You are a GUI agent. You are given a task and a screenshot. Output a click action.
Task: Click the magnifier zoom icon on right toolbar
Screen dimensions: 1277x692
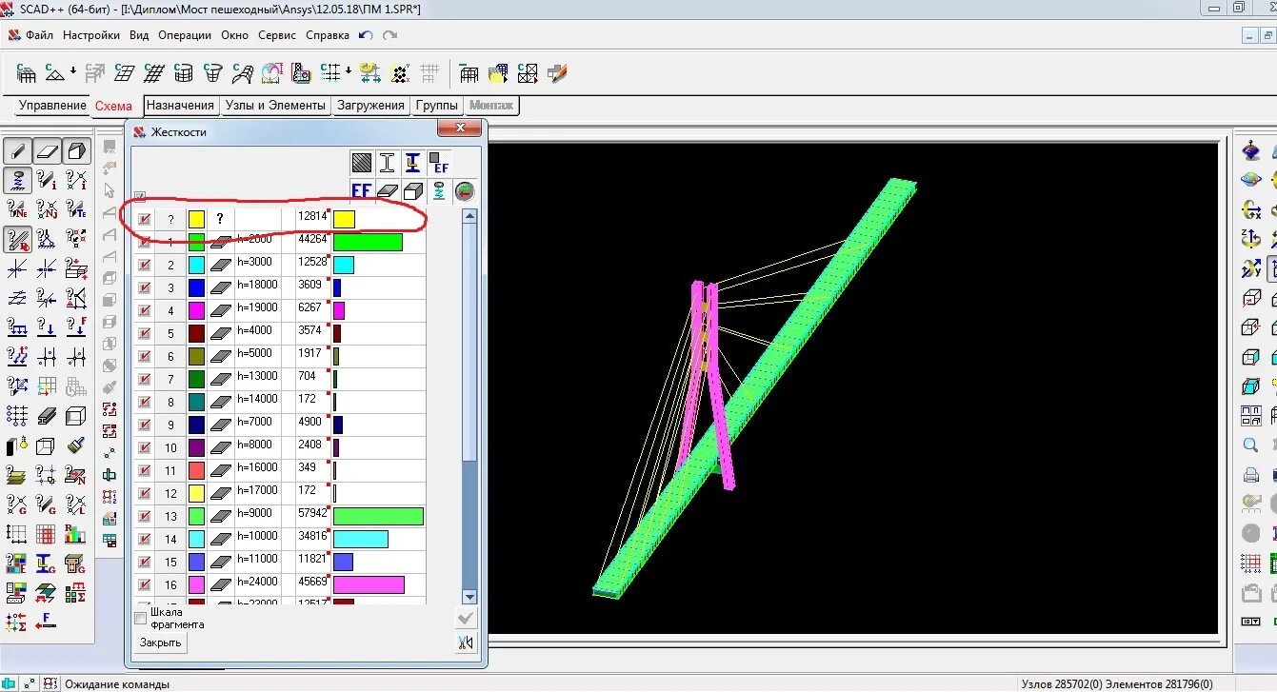tap(1251, 445)
